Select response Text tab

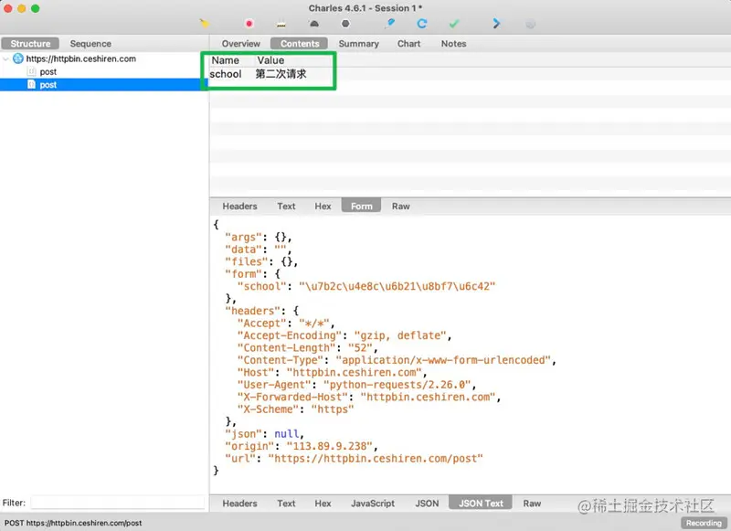coord(286,503)
